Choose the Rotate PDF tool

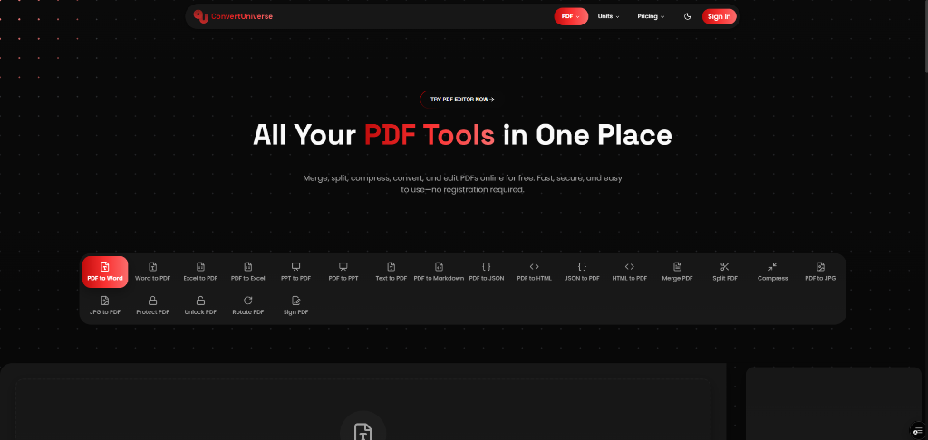point(247,304)
